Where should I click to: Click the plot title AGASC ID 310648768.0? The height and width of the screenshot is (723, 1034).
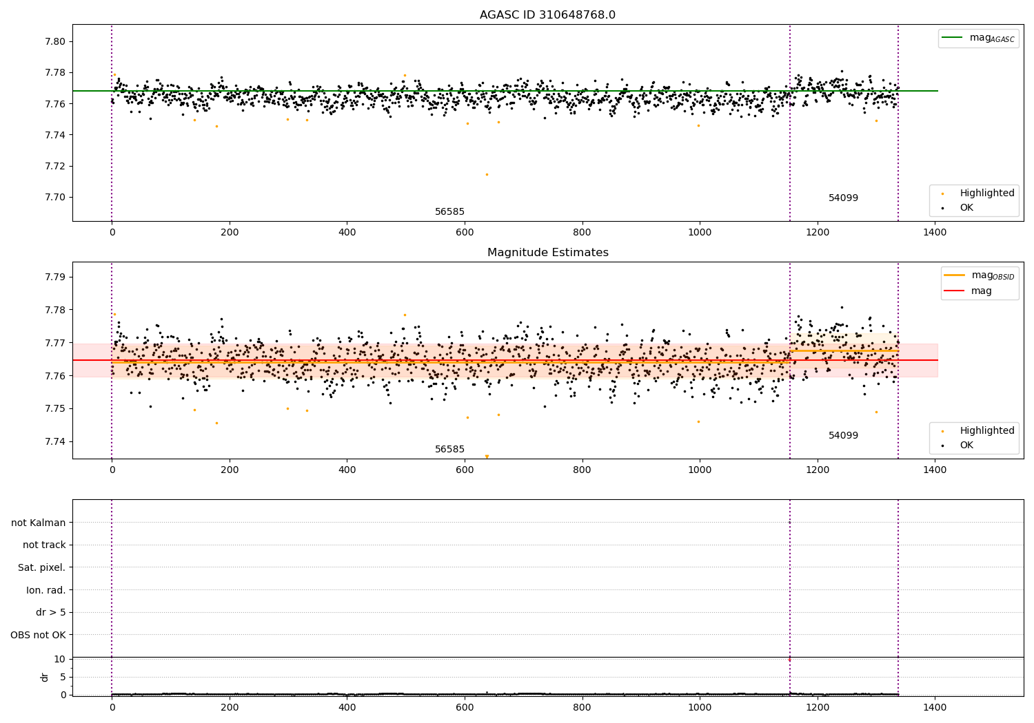pos(547,15)
